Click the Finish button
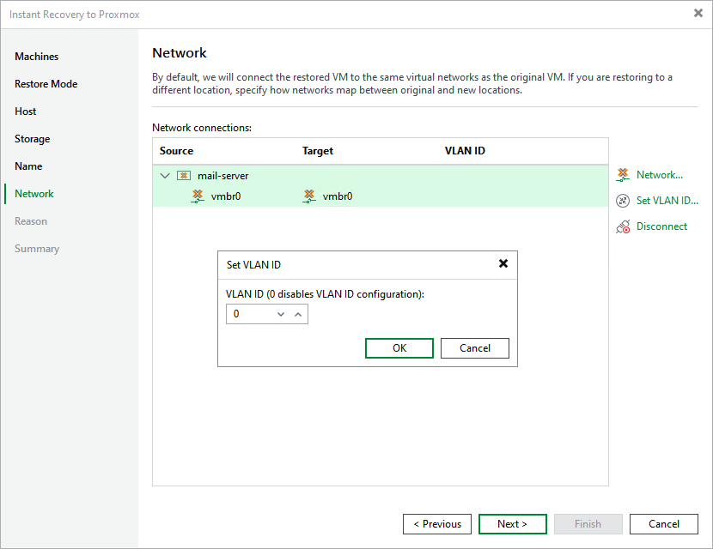The width and height of the screenshot is (713, 549). (x=588, y=524)
